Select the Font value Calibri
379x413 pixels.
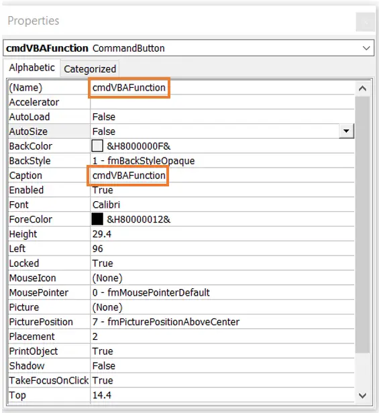tap(106, 204)
